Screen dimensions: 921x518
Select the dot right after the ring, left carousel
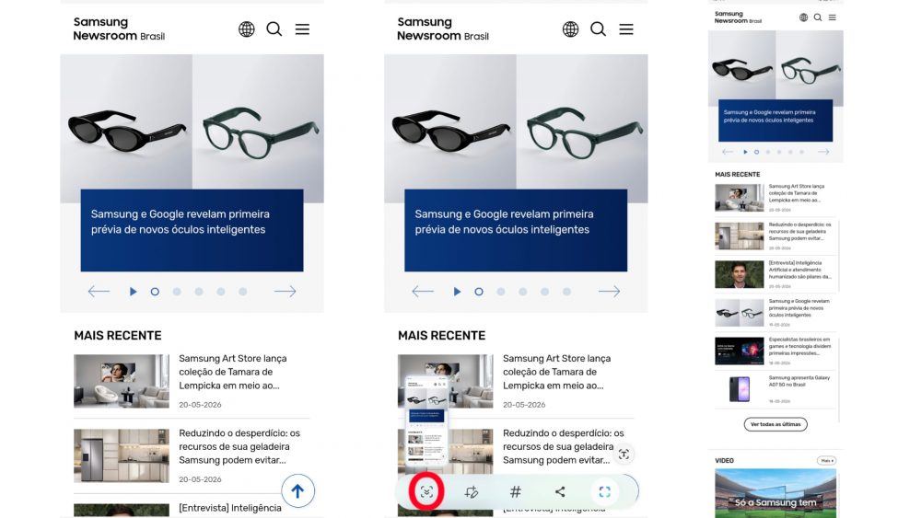click(x=177, y=291)
